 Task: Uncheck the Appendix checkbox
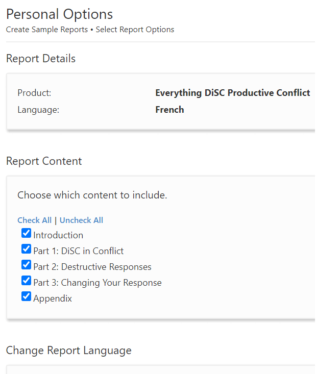click(26, 296)
